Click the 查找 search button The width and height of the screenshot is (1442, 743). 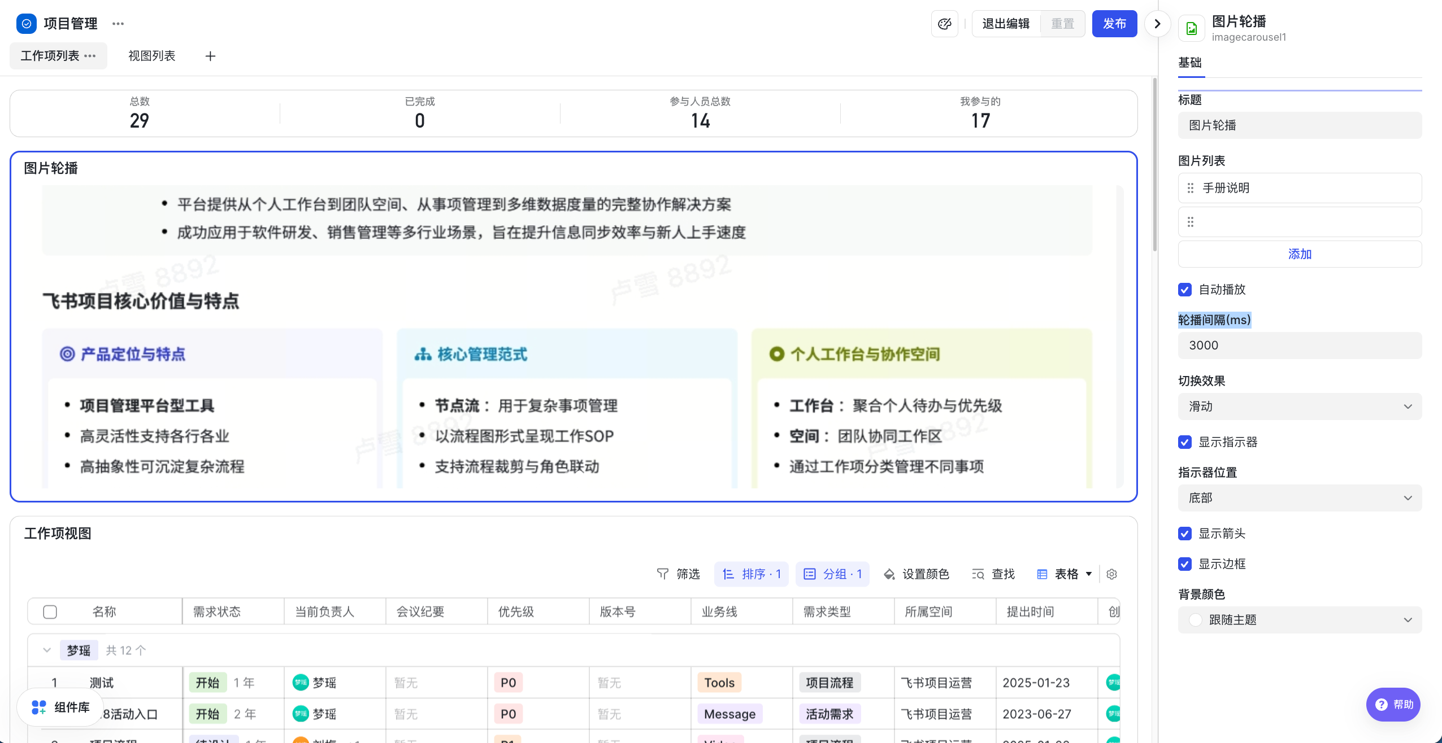[x=993, y=574]
